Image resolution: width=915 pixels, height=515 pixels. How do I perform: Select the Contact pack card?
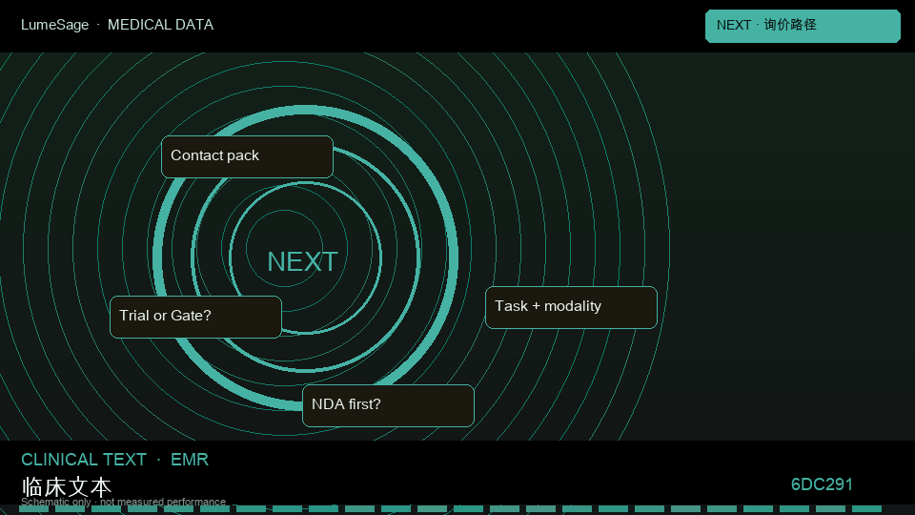click(247, 156)
